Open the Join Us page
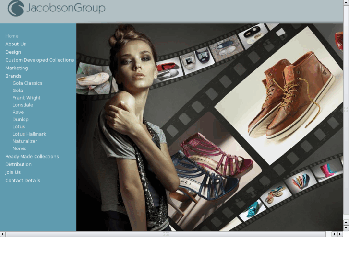Image resolution: width=349 pixels, height=261 pixels. [13, 172]
